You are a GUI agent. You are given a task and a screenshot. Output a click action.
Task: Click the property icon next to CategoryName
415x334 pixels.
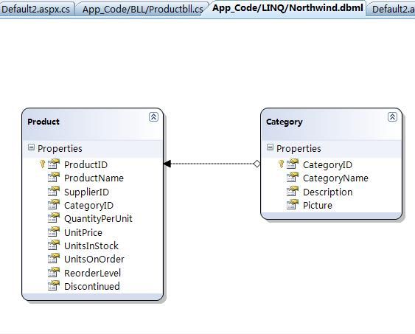293,177
